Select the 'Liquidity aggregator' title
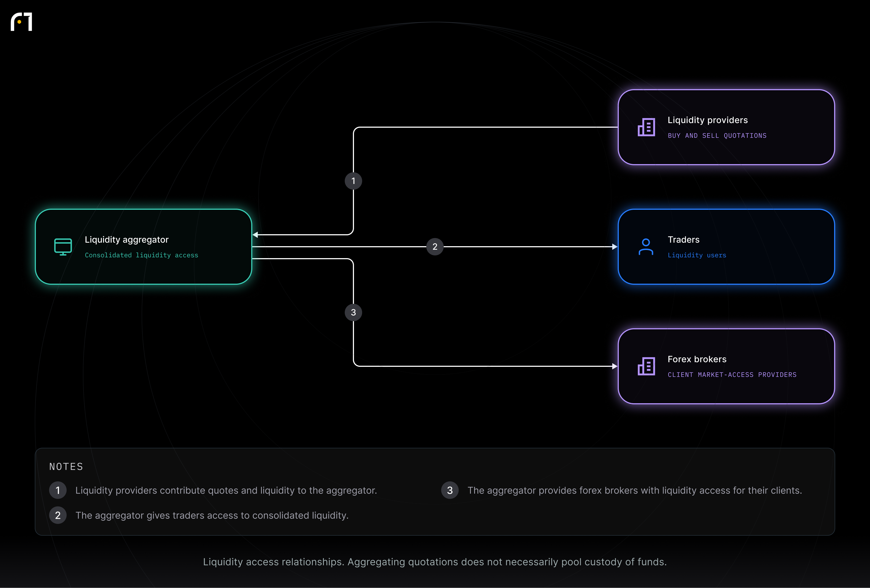The image size is (870, 588). point(126,240)
